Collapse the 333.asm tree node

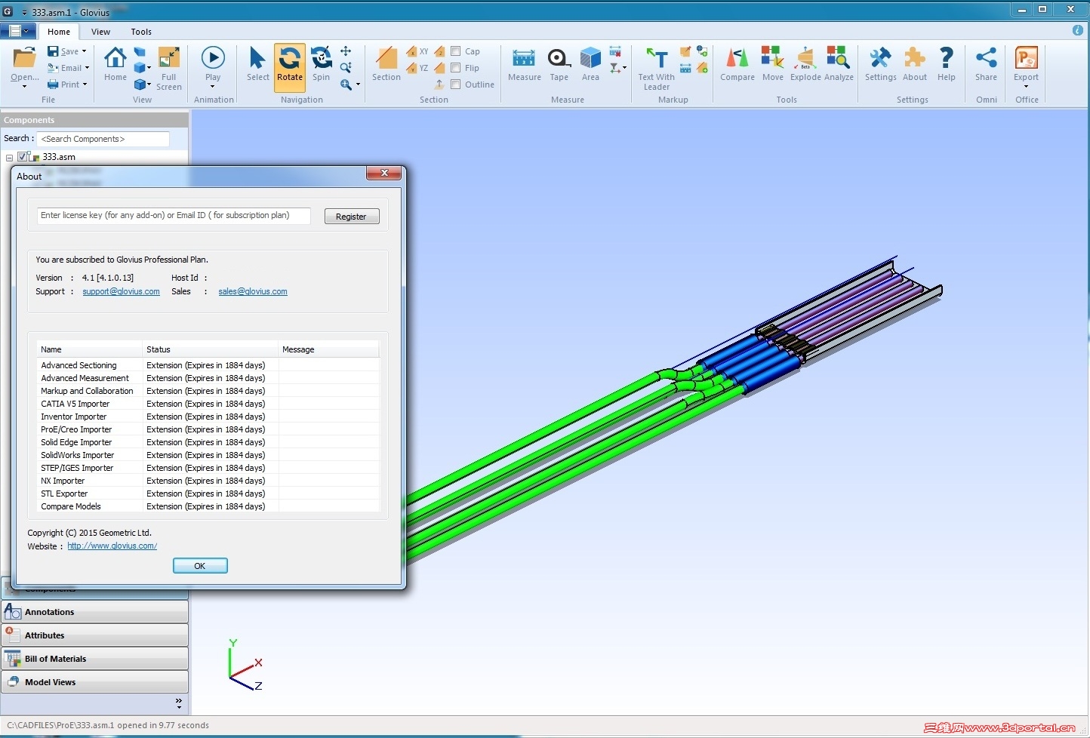9,158
